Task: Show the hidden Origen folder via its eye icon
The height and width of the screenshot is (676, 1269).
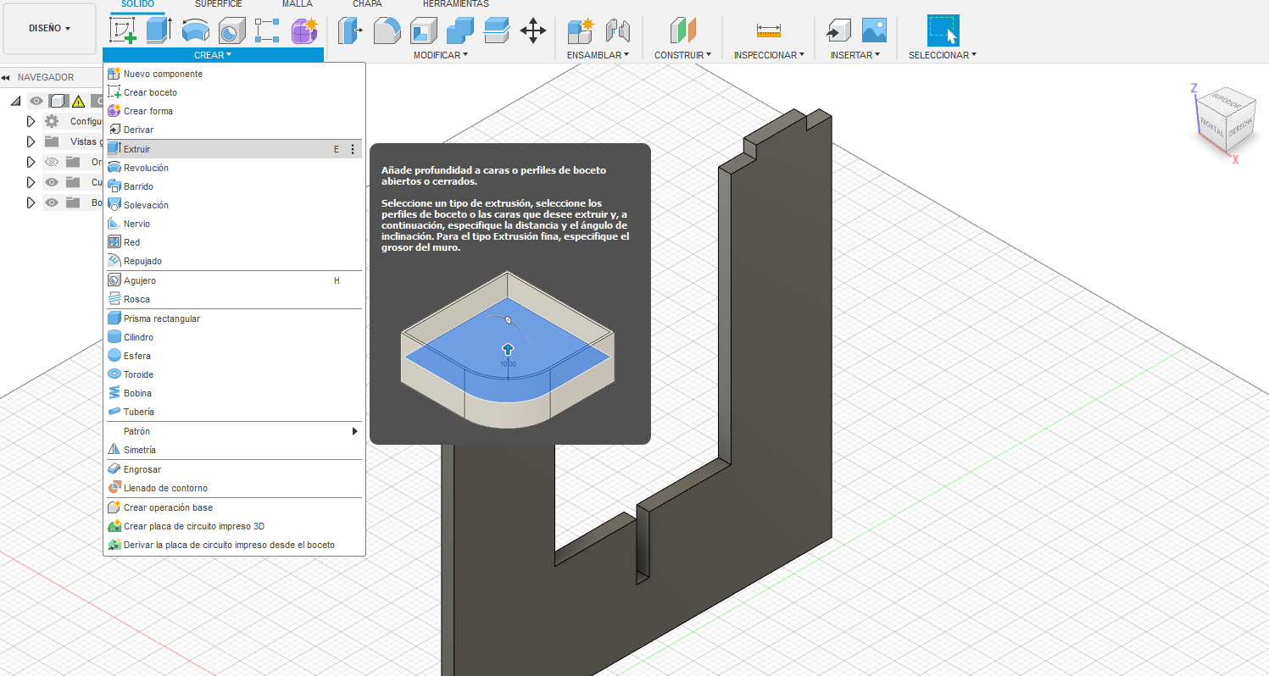Action: pyautogui.click(x=51, y=162)
